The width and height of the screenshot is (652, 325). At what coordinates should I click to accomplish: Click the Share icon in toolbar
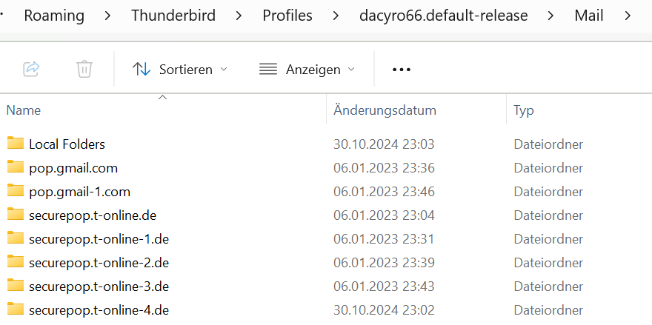point(31,69)
